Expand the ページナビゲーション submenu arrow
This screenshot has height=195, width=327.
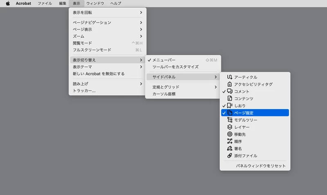click(x=141, y=22)
